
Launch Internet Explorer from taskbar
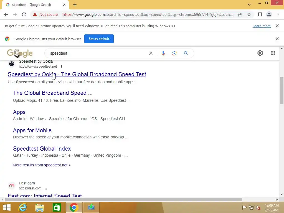(23, 207)
